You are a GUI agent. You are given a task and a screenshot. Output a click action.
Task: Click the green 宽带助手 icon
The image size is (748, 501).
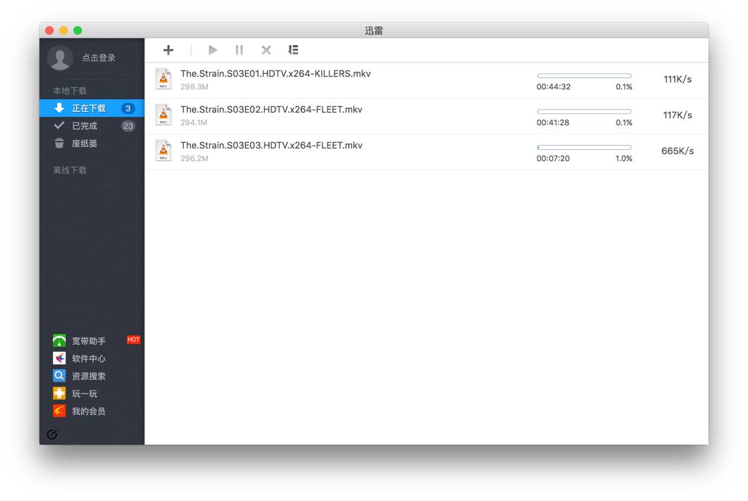(x=59, y=341)
